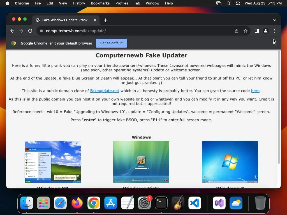Viewport: 287px width, 215px height.
Task: Open the Chrome profile avatar menu
Action: pos(266,31)
